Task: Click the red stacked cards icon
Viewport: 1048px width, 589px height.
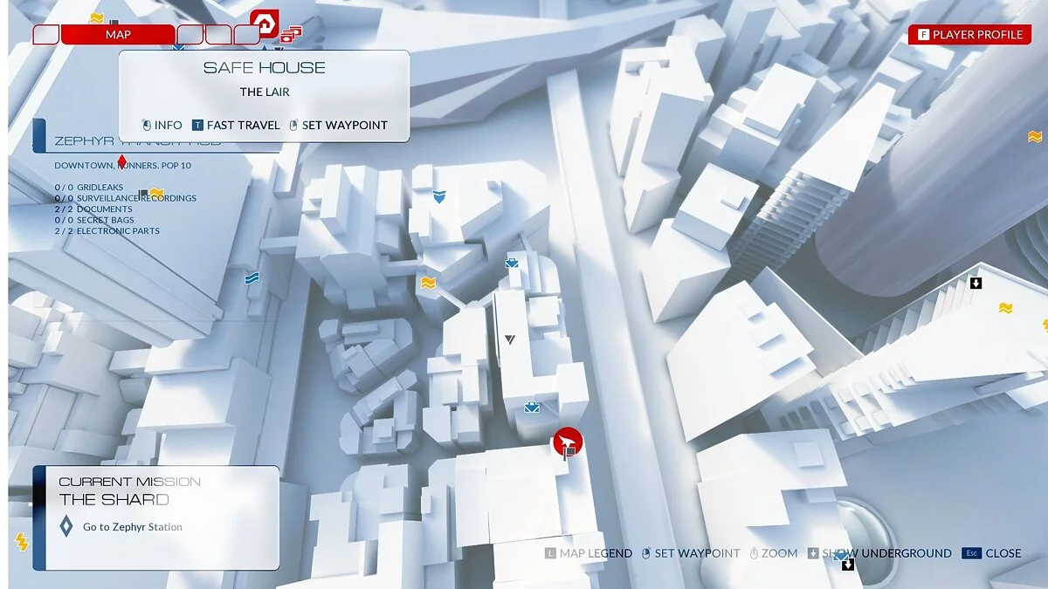Action: [291, 35]
